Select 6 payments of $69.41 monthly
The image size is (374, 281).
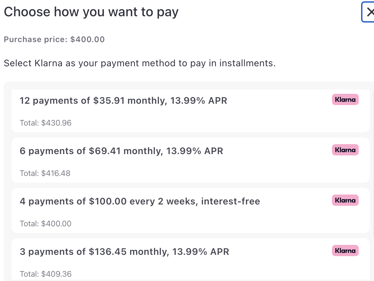121,151
